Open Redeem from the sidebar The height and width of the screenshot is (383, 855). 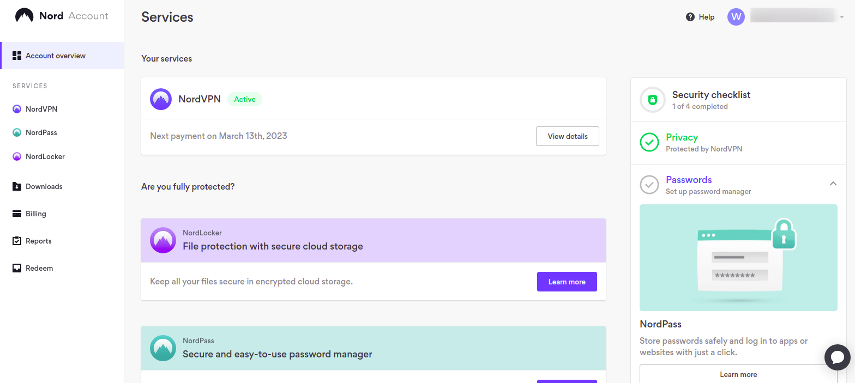(39, 268)
